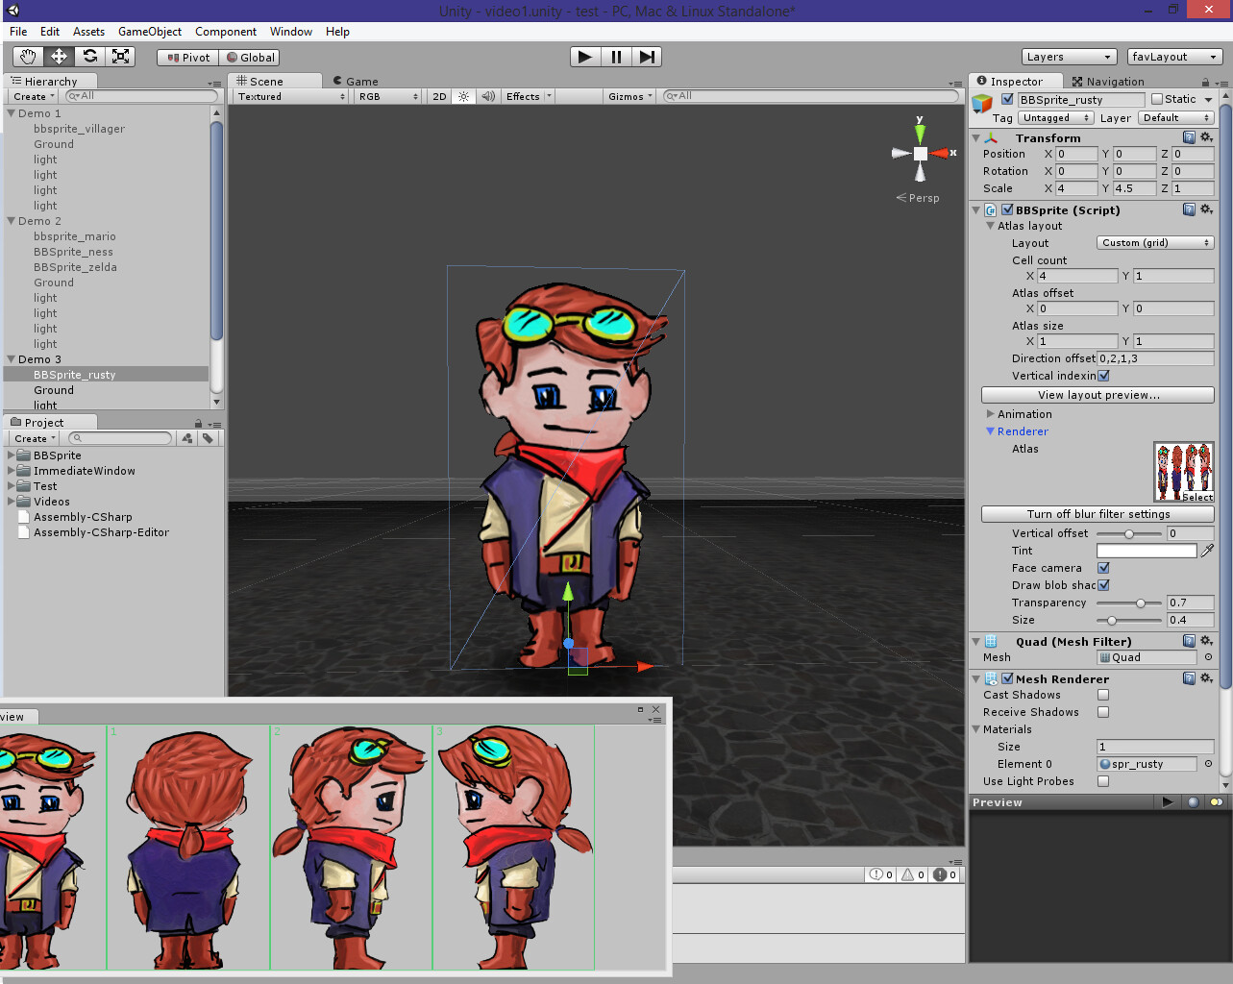Screen dimensions: 1233x984
Task: Open the Custom (grid) Layout dropdown
Action: pyautogui.click(x=1154, y=243)
